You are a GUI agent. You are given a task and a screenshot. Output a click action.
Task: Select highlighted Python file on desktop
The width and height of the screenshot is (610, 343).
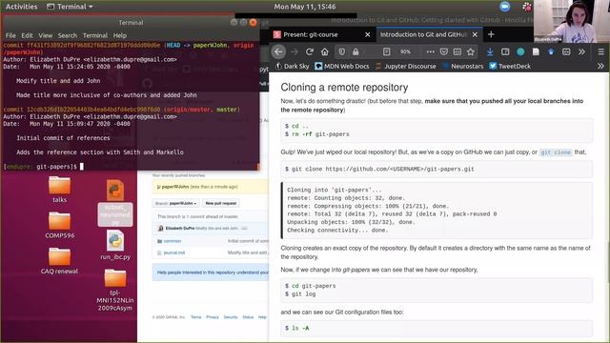click(x=115, y=203)
